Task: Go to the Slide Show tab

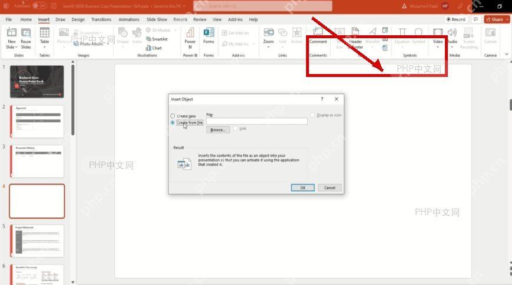Action: (157, 19)
